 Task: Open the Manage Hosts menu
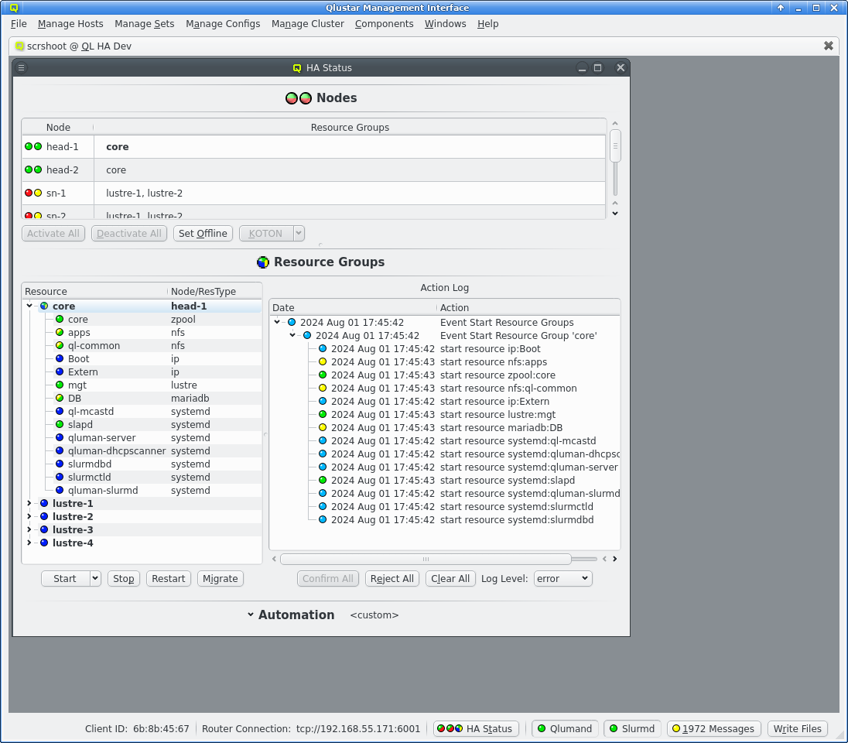(x=70, y=24)
